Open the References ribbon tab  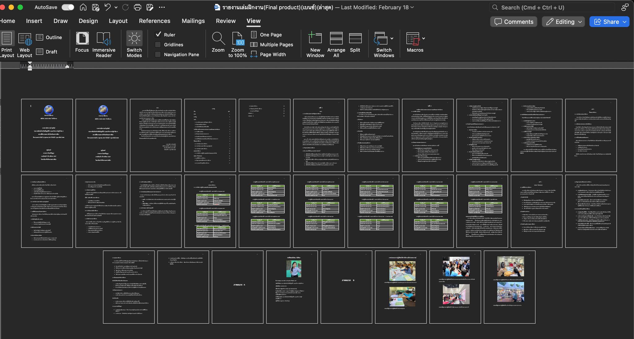click(154, 21)
